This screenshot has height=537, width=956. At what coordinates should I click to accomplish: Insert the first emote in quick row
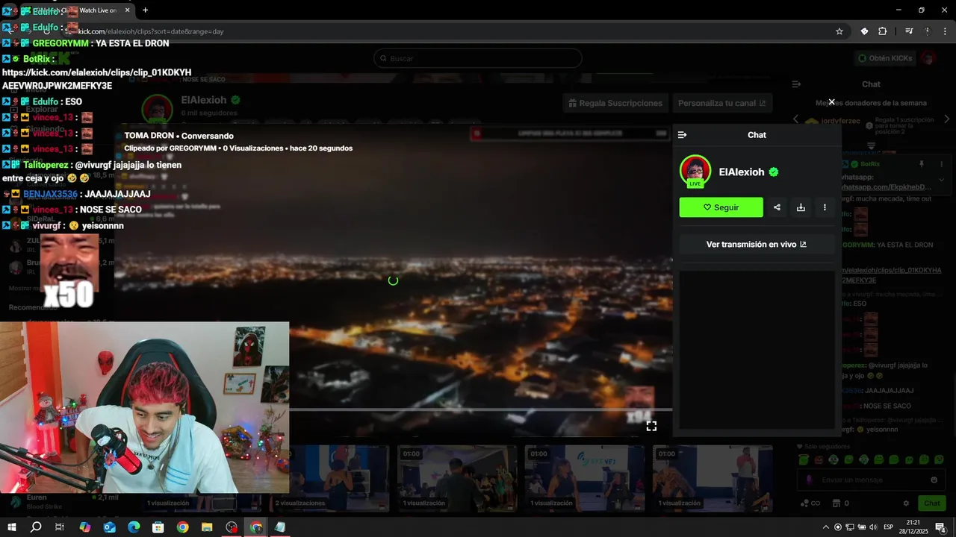[x=804, y=460]
